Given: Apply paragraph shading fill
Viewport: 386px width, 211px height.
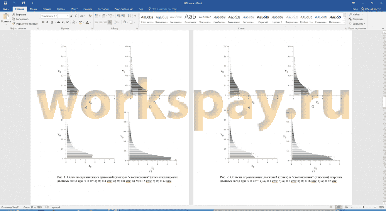Looking at the screenshot, I should (x=124, y=22).
